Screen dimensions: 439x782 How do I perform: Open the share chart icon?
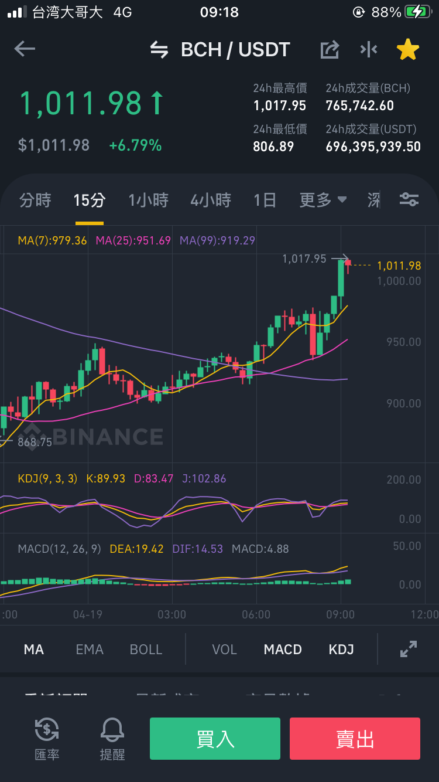point(330,50)
